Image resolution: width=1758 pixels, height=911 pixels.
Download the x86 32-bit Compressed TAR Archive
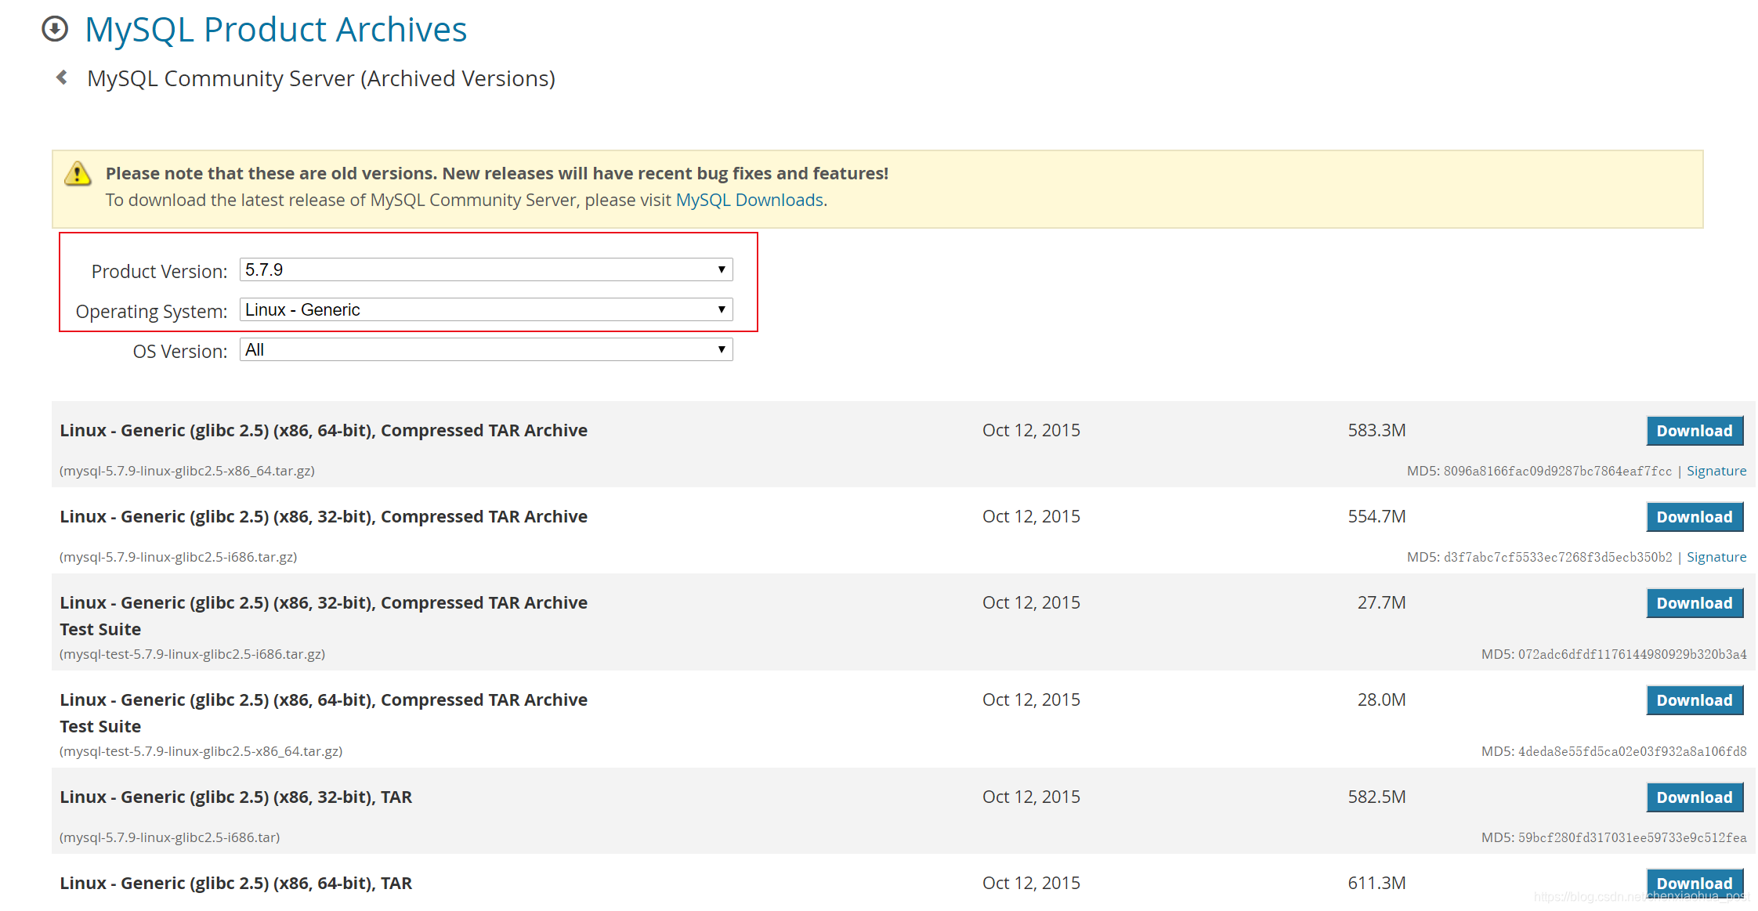1694,517
